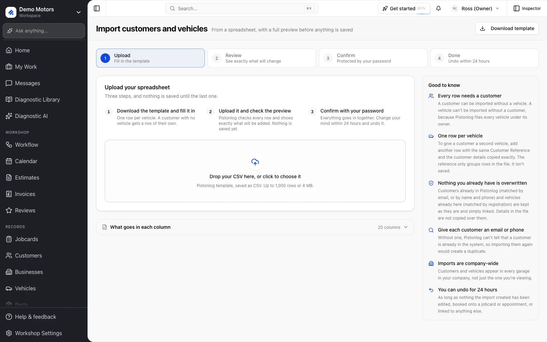The image size is (547, 342).
Task: Click the Estimates document icon
Action: (x=9, y=177)
